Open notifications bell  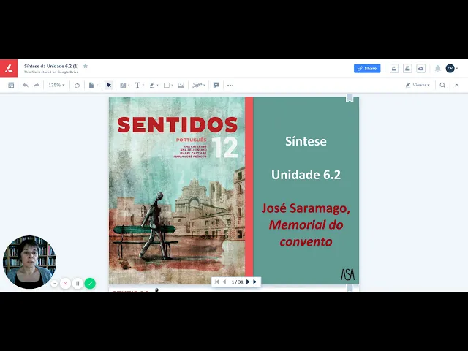click(437, 68)
